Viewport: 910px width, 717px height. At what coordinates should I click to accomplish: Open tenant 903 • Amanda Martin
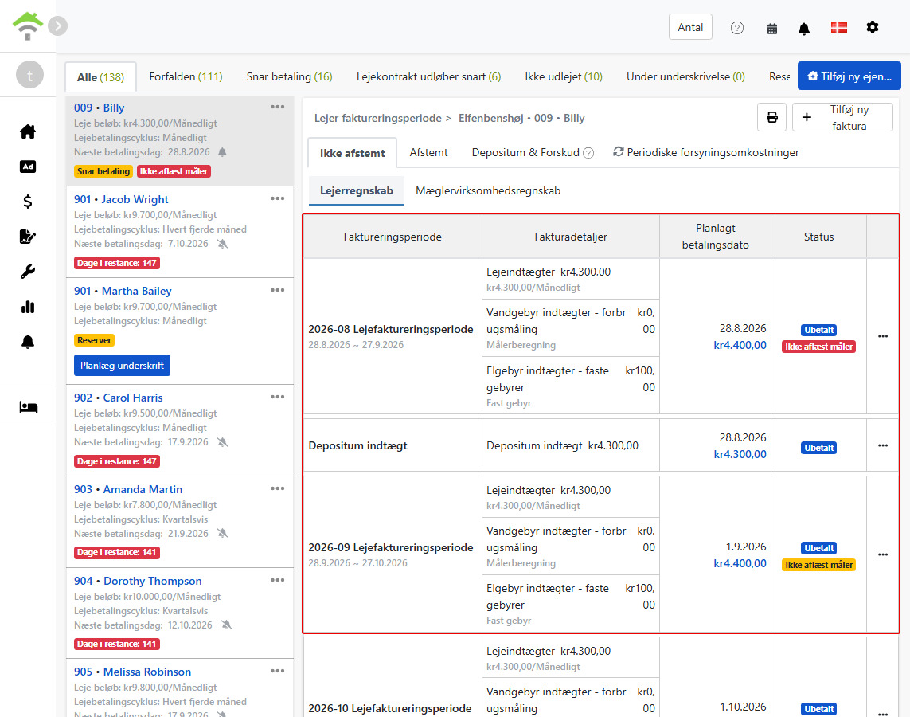coord(127,489)
